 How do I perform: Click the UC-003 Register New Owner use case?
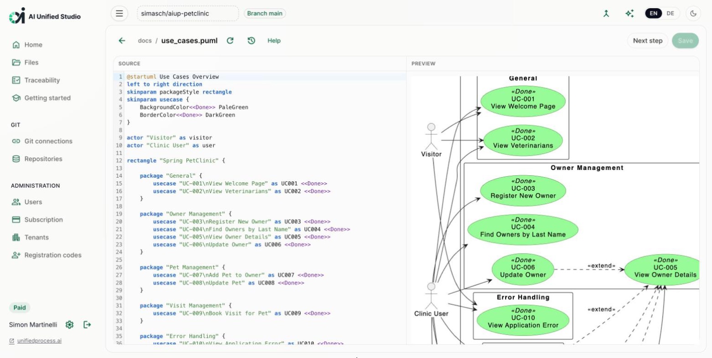(x=523, y=191)
